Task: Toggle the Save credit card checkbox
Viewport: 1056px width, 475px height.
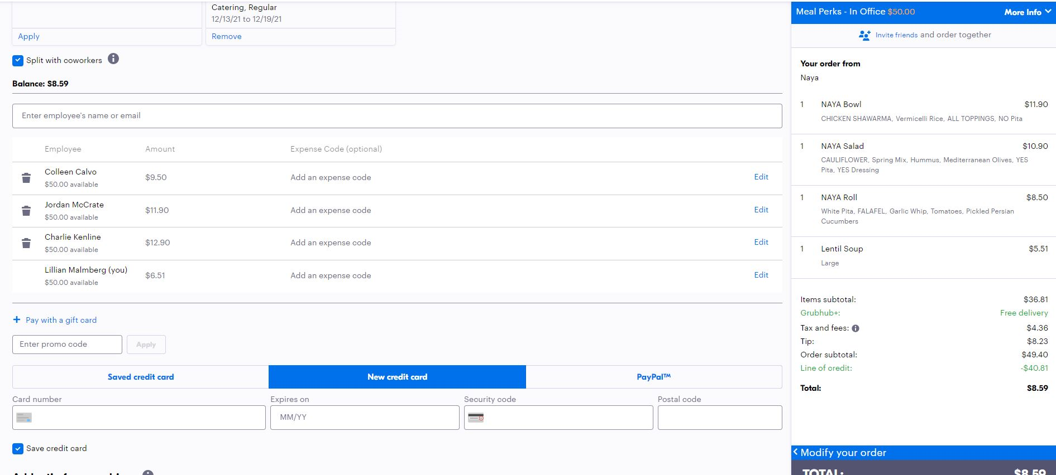Action: tap(18, 449)
